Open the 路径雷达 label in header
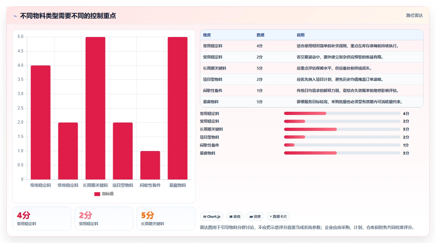 (x=415, y=15)
